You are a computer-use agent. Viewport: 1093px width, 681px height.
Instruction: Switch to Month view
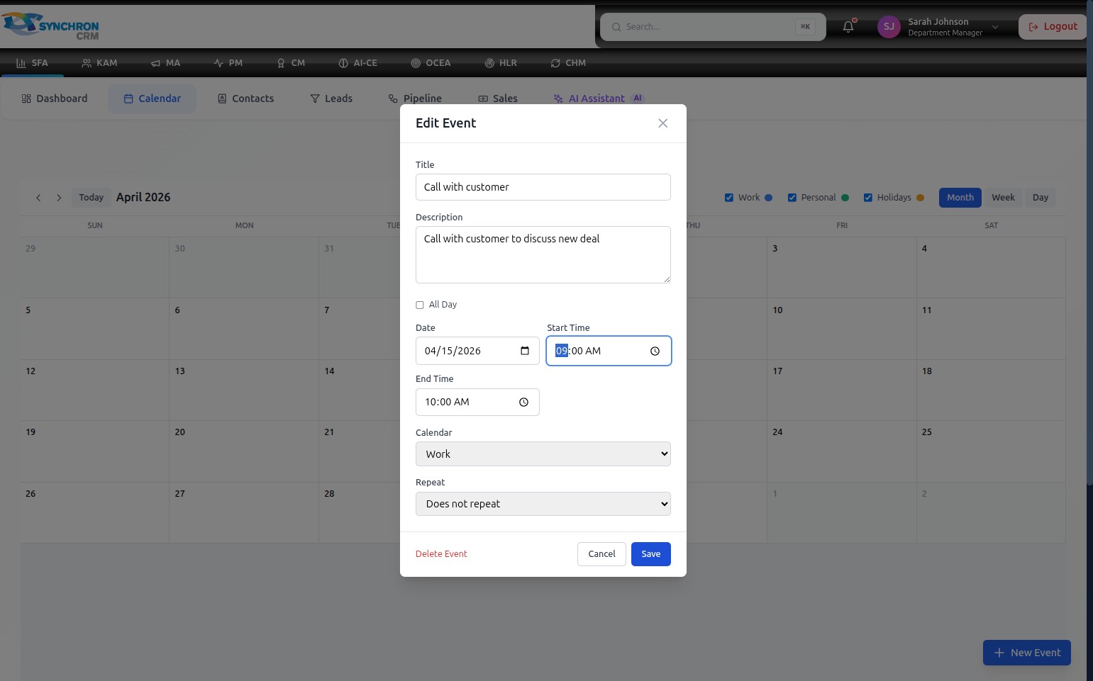click(x=960, y=198)
